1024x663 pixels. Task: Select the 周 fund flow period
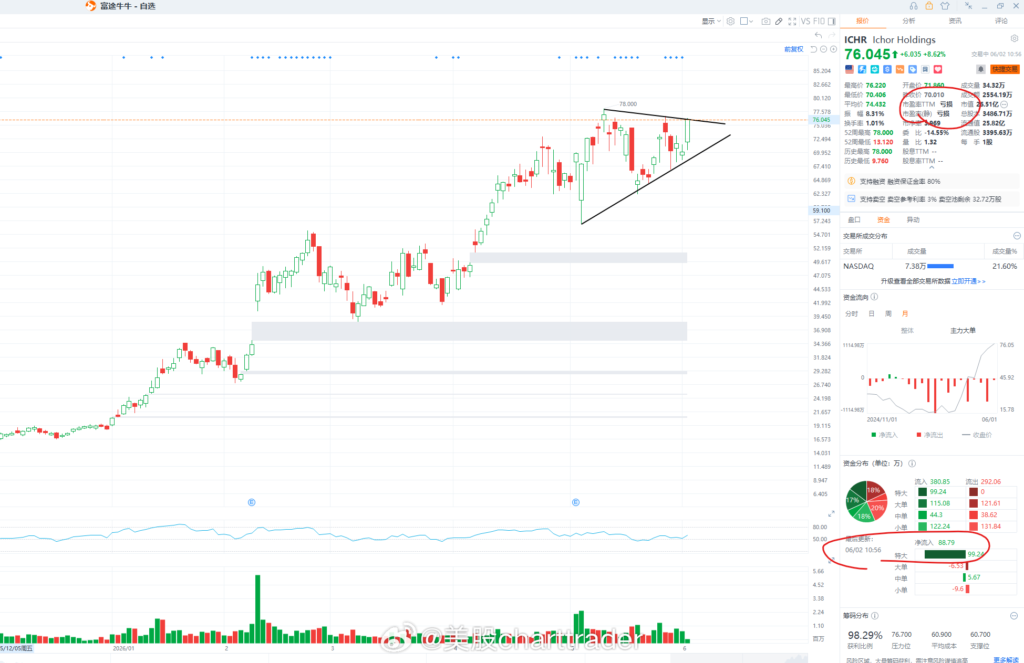pyautogui.click(x=888, y=314)
